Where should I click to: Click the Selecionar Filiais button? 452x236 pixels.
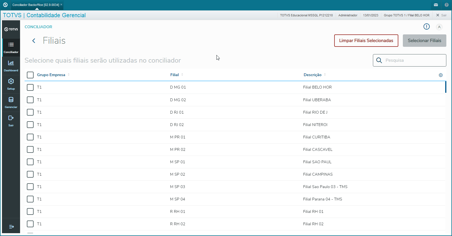click(425, 41)
